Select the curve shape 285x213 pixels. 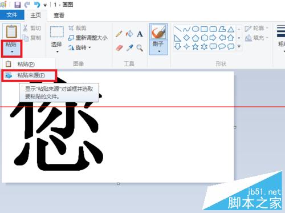click(186, 29)
